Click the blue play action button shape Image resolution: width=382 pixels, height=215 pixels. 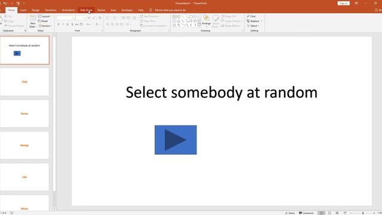[175, 140]
